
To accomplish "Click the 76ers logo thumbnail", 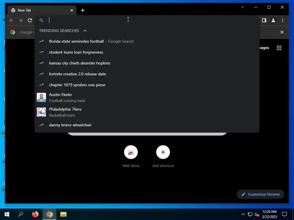I will [41, 112].
